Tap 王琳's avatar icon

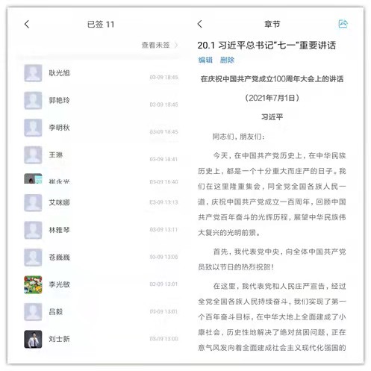[33, 155]
